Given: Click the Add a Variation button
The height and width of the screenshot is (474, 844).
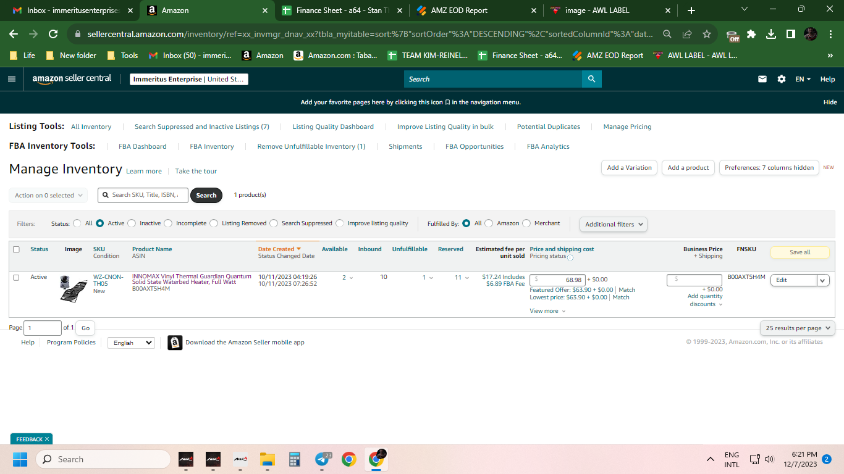Looking at the screenshot, I should pos(629,167).
